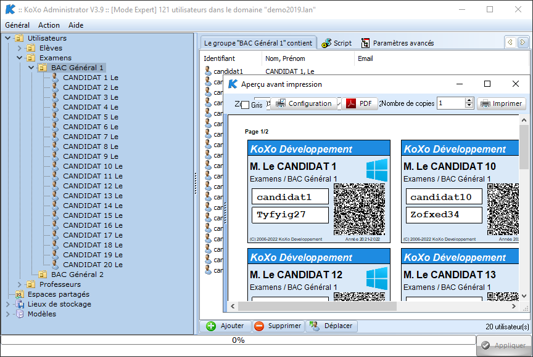Viewport: 533px width, 357px height.
Task: Click the Configuration button
Action: 304,103
